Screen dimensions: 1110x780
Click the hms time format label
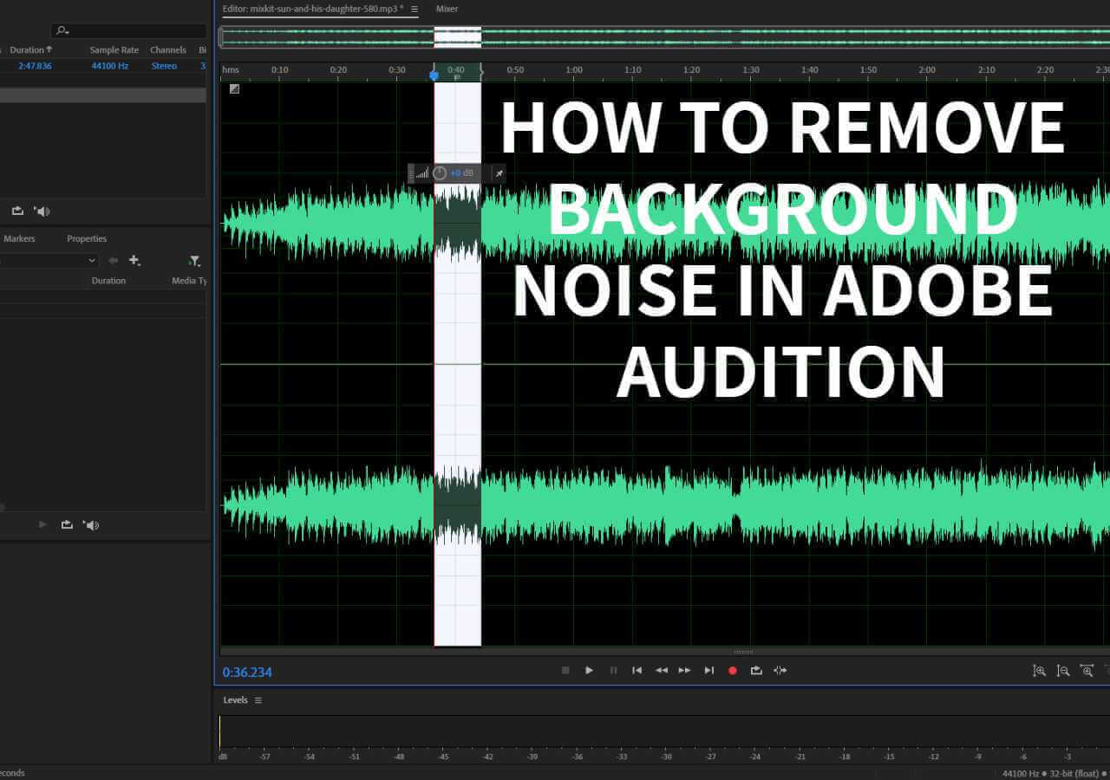click(x=230, y=69)
